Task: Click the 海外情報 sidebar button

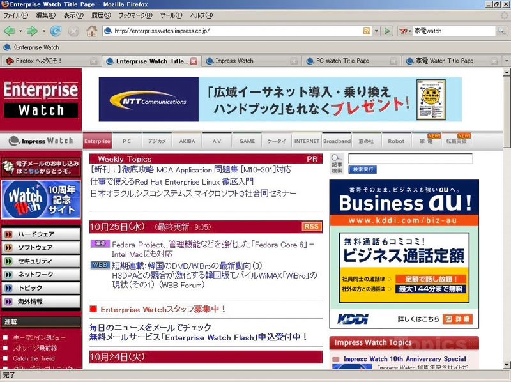Action: click(x=41, y=302)
